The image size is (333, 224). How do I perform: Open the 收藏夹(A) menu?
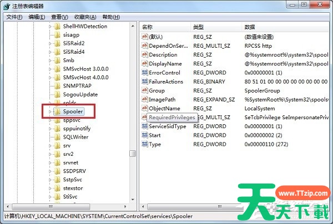[x=85, y=17]
